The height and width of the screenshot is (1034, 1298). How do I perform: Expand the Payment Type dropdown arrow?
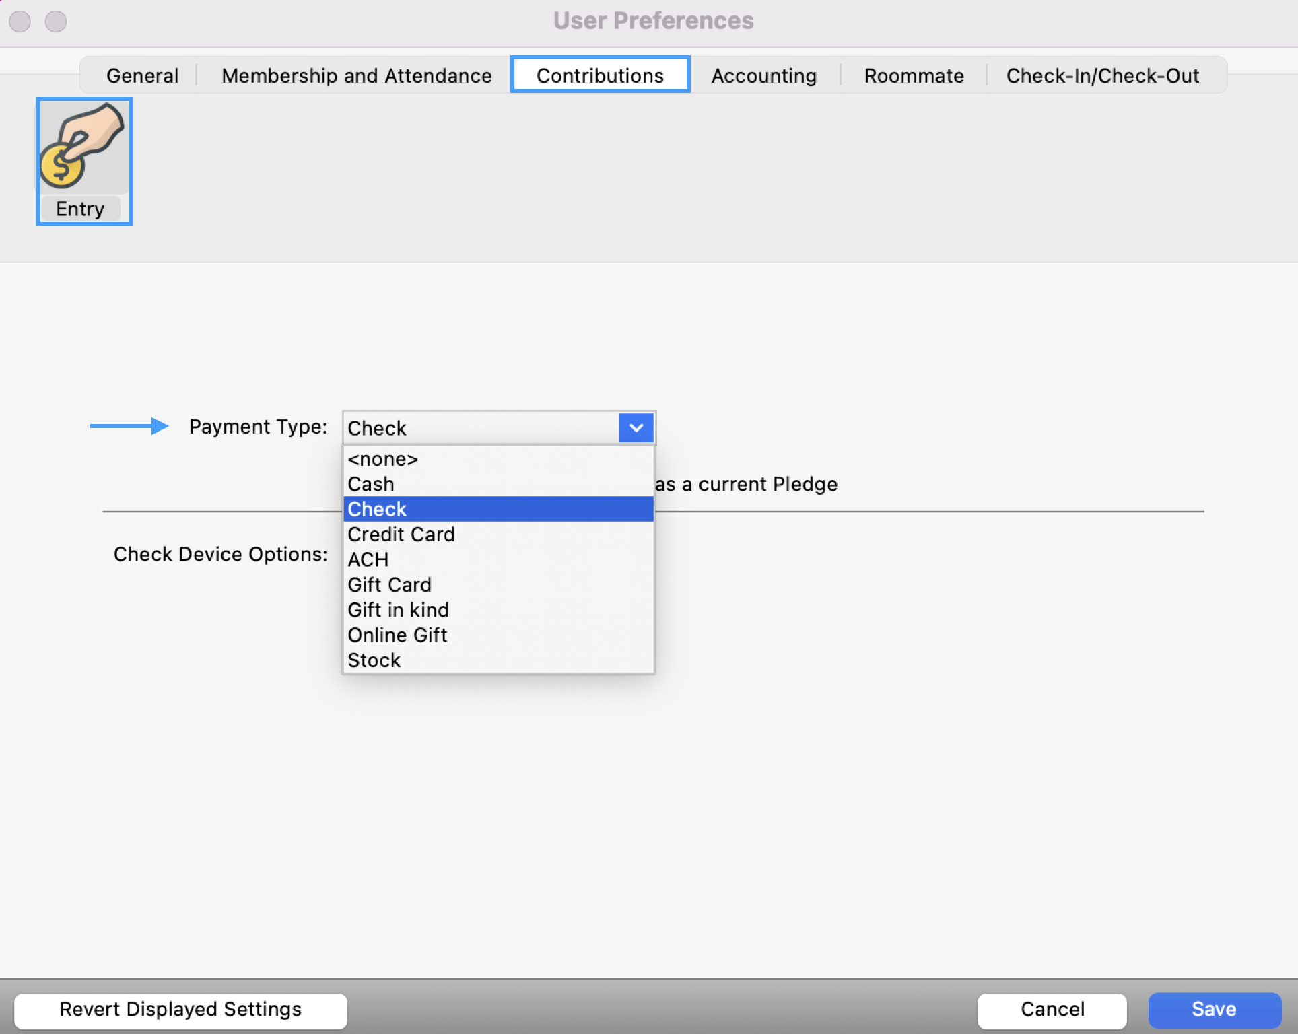(x=636, y=428)
